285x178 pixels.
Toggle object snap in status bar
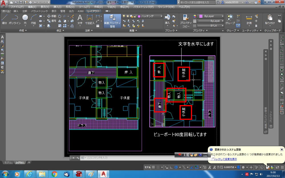coord(196,167)
